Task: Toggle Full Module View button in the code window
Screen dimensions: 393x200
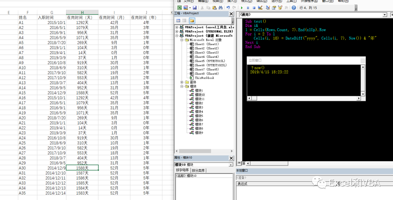Action: (243, 163)
